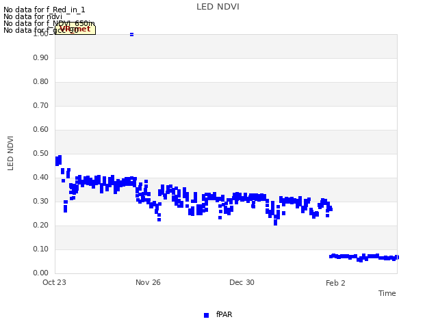Click the 0.10 y-axis tick label
438x328 pixels.
pos(41,249)
